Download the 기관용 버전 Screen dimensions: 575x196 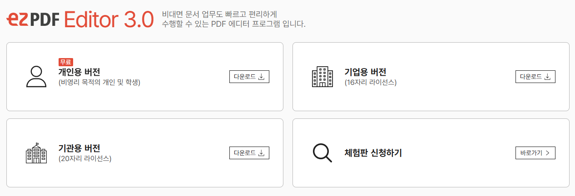249,153
